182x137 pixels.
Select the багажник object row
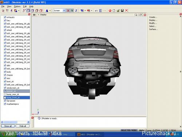17,101
